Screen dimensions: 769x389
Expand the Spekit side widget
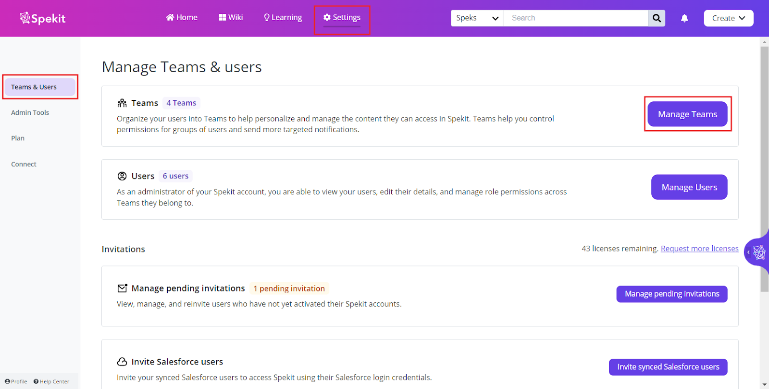(x=756, y=252)
